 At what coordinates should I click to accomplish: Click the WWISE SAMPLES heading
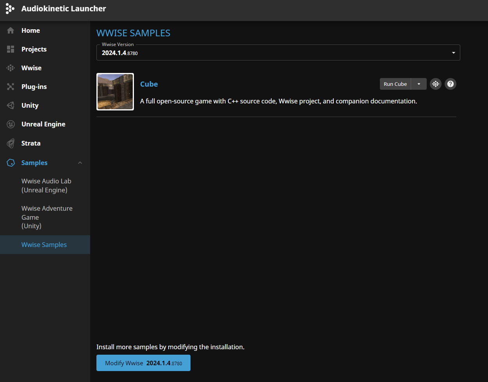134,33
